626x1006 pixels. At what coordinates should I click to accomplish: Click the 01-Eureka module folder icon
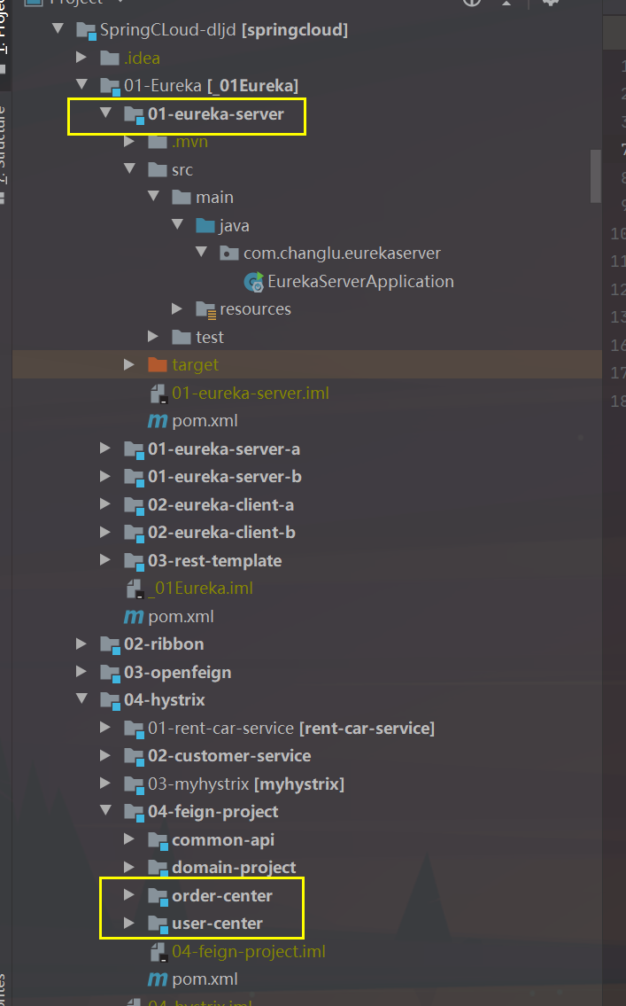tap(110, 87)
